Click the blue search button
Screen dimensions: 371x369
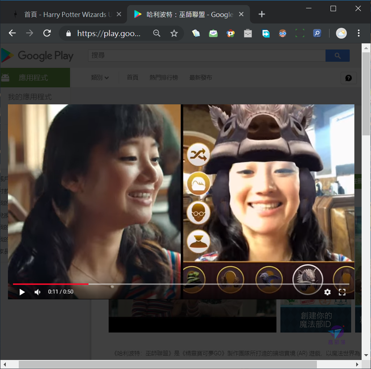click(x=337, y=55)
